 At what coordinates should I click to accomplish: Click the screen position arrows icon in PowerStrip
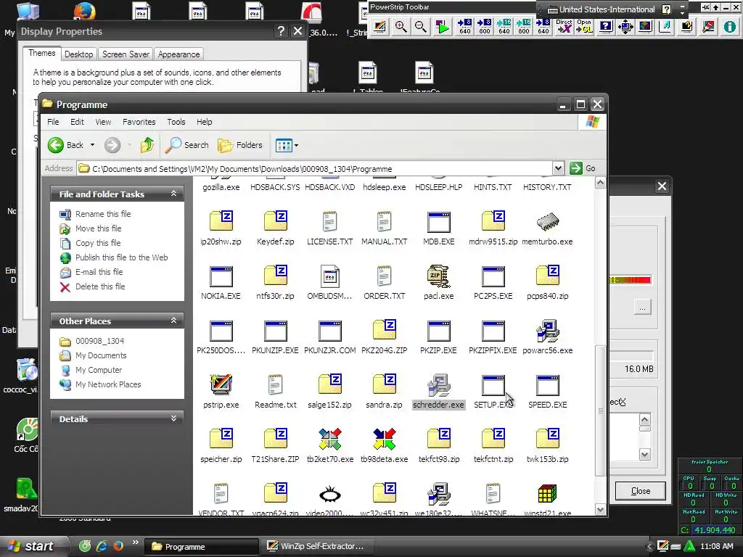tap(625, 27)
